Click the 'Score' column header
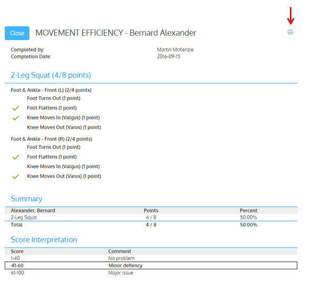312x284 pixels. 17,251
